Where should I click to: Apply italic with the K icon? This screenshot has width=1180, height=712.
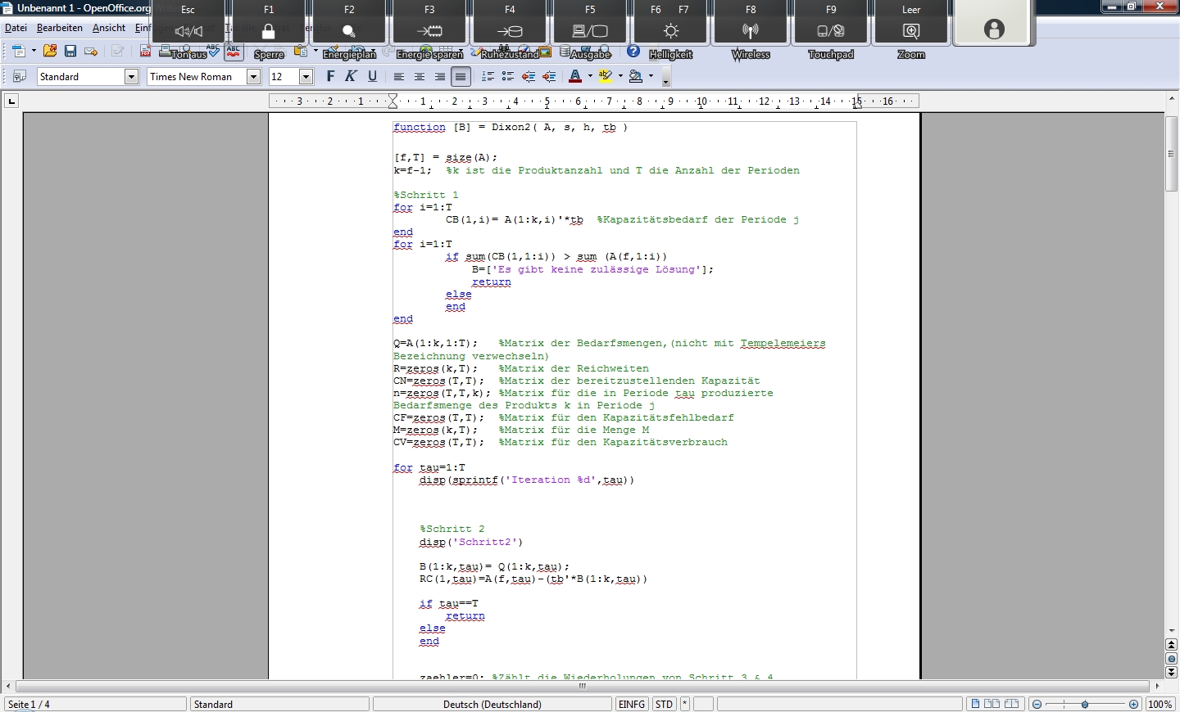click(351, 76)
